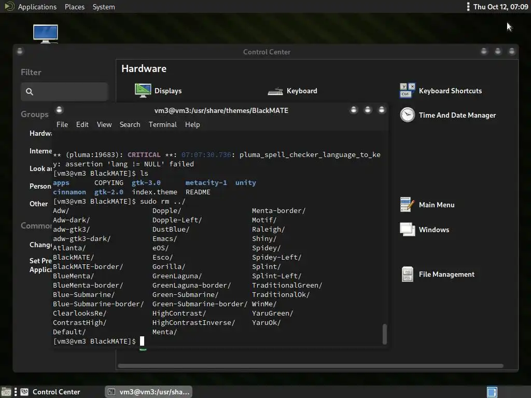Click the Keyboard Shortcuts label
This screenshot has width=531, height=398.
pos(450,91)
